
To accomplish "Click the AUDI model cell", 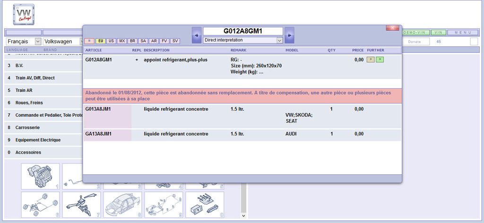I will point(291,134).
